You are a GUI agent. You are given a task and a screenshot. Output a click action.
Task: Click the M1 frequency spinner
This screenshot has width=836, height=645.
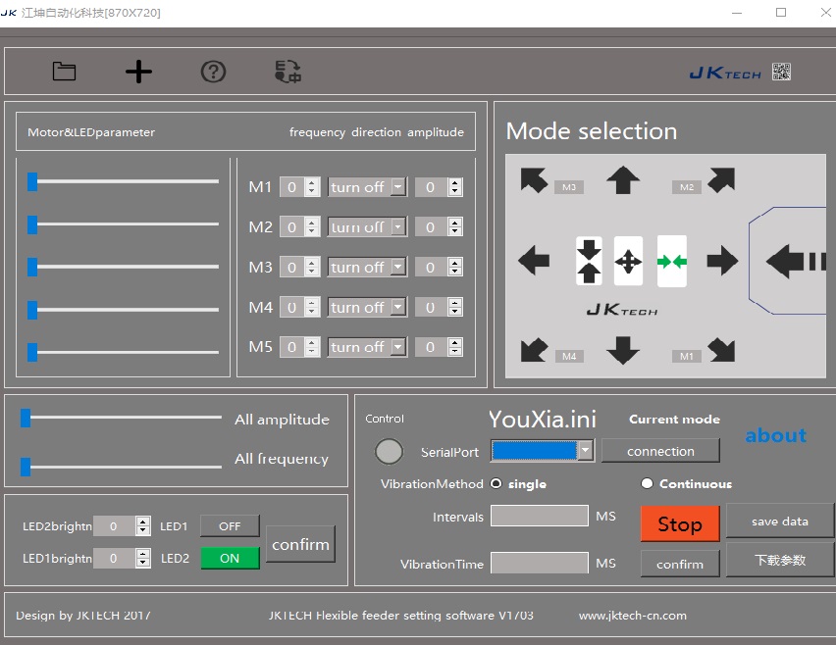pos(312,187)
